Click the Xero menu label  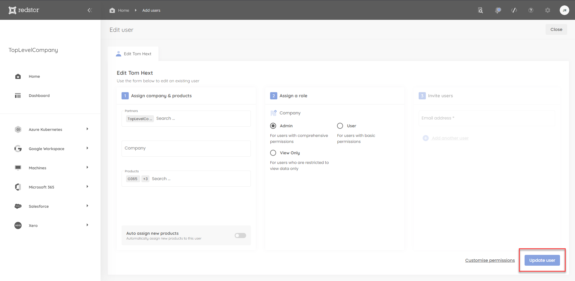click(33, 225)
